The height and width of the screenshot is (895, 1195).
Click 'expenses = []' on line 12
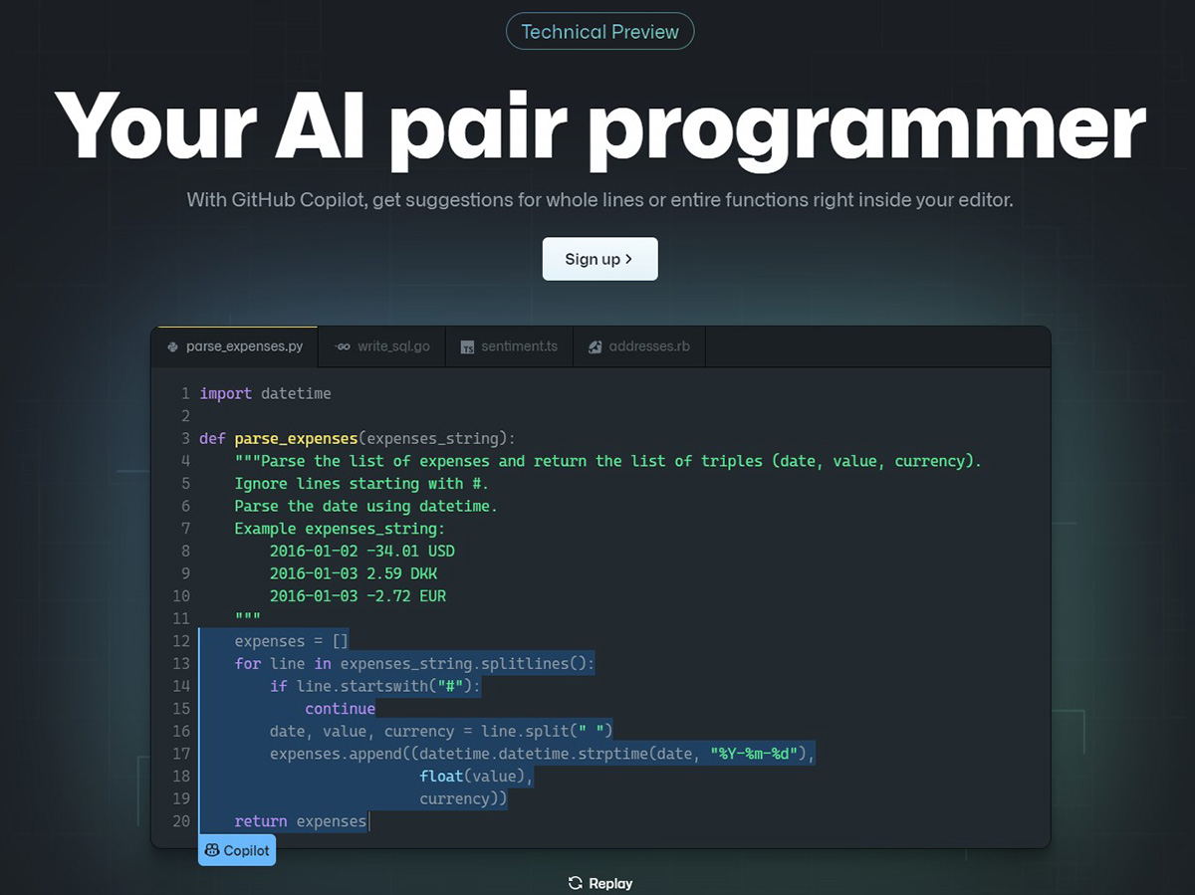point(292,641)
